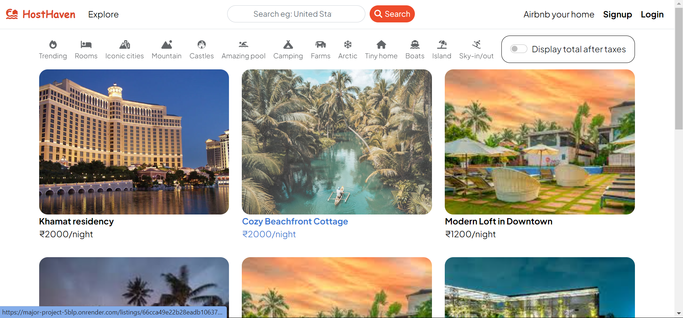Select the Mountain category icon
This screenshot has width=683, height=318.
166,45
